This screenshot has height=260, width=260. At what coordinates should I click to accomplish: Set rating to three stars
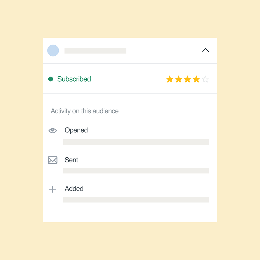coord(188,79)
